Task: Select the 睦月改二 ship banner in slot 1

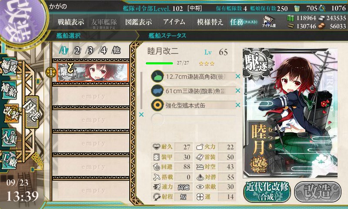Action: pos(93,72)
